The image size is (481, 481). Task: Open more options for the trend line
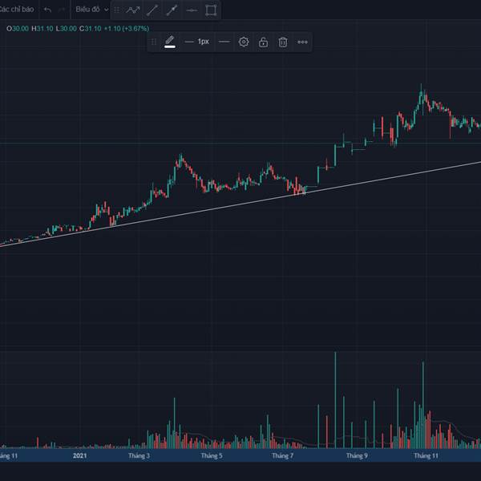point(302,42)
